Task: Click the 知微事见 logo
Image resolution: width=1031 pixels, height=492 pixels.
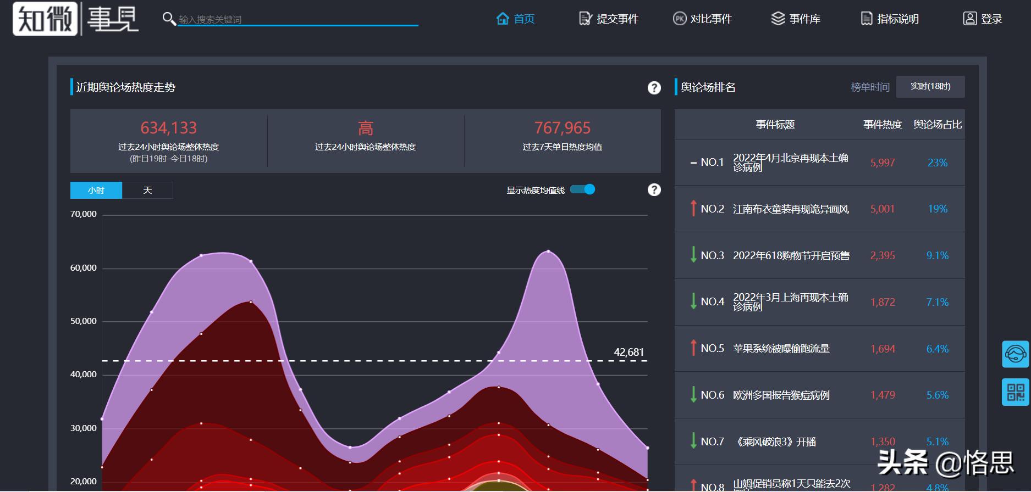Action: click(75, 19)
